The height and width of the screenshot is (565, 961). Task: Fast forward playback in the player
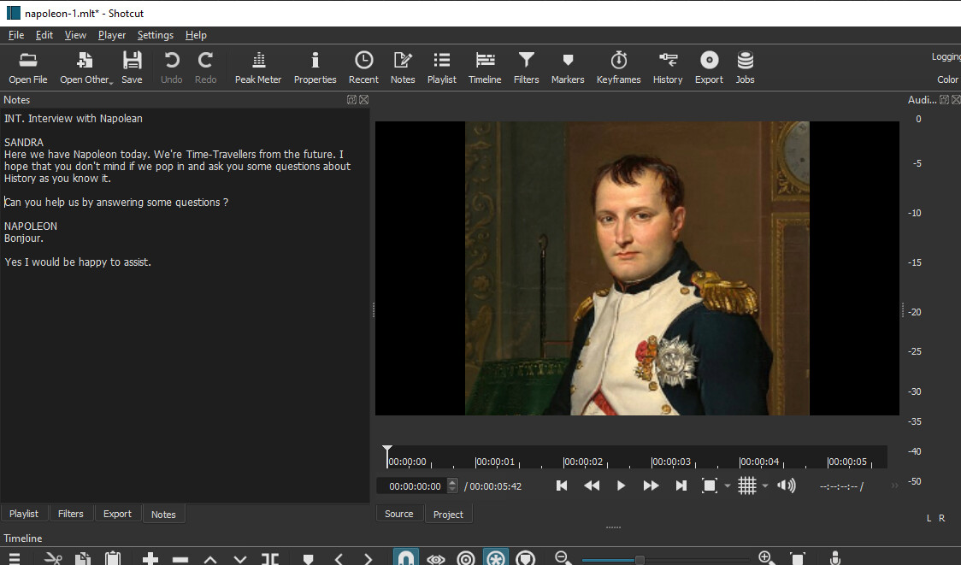pyautogui.click(x=651, y=486)
